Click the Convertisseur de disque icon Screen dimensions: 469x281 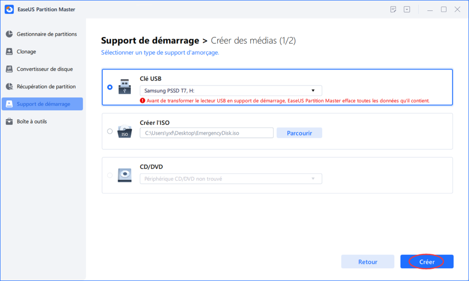[9, 69]
